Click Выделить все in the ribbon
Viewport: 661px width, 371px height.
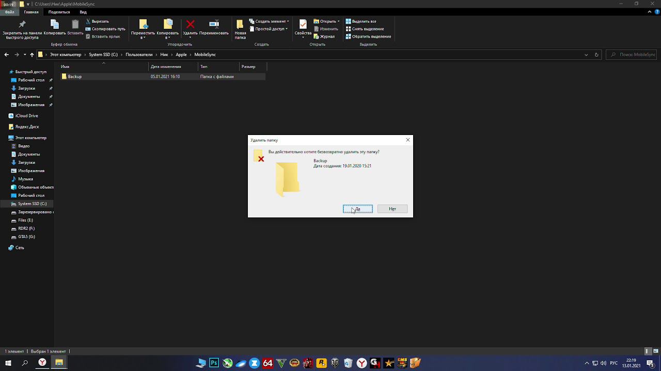tap(361, 21)
